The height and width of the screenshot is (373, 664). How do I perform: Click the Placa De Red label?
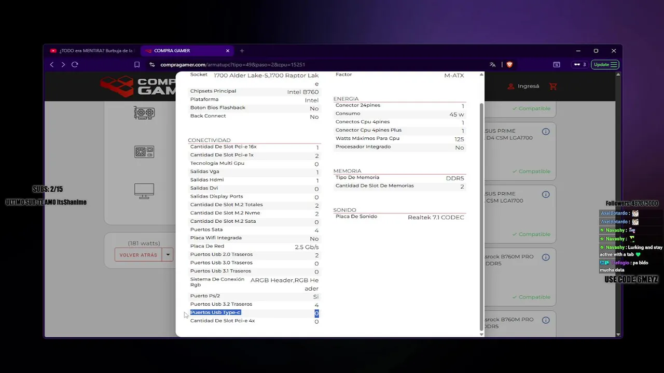point(207,246)
